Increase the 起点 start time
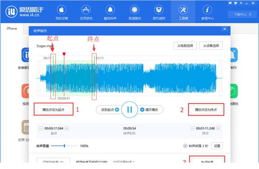Screen dimensions: 259x169 coord(67,128)
